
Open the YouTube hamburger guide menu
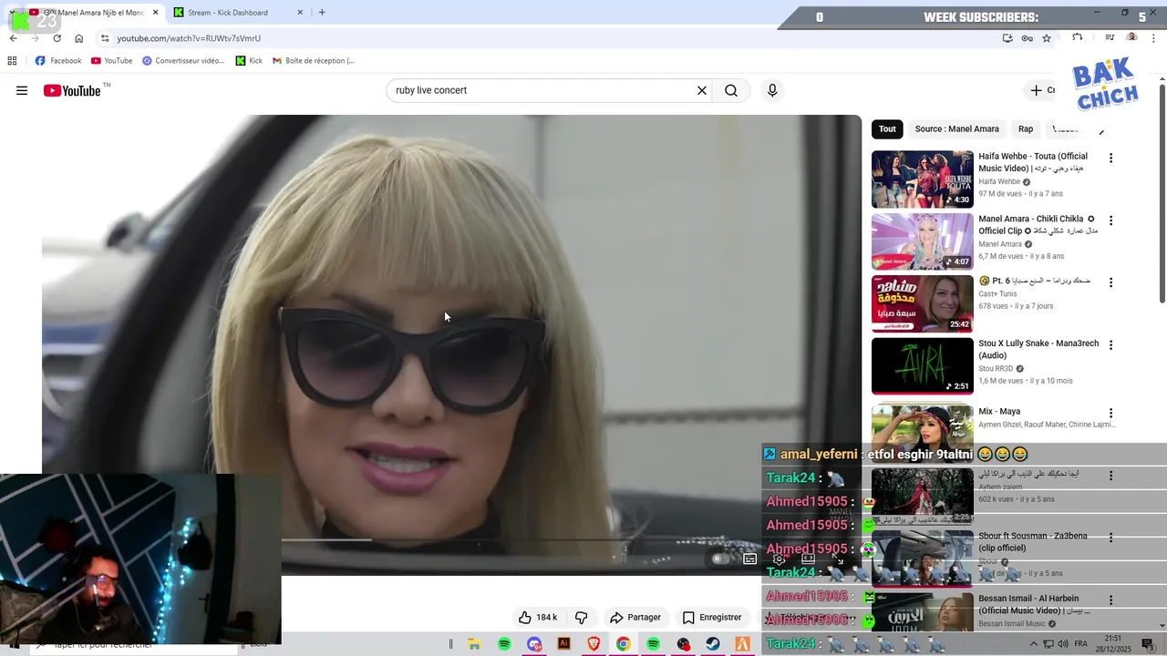tap(22, 90)
